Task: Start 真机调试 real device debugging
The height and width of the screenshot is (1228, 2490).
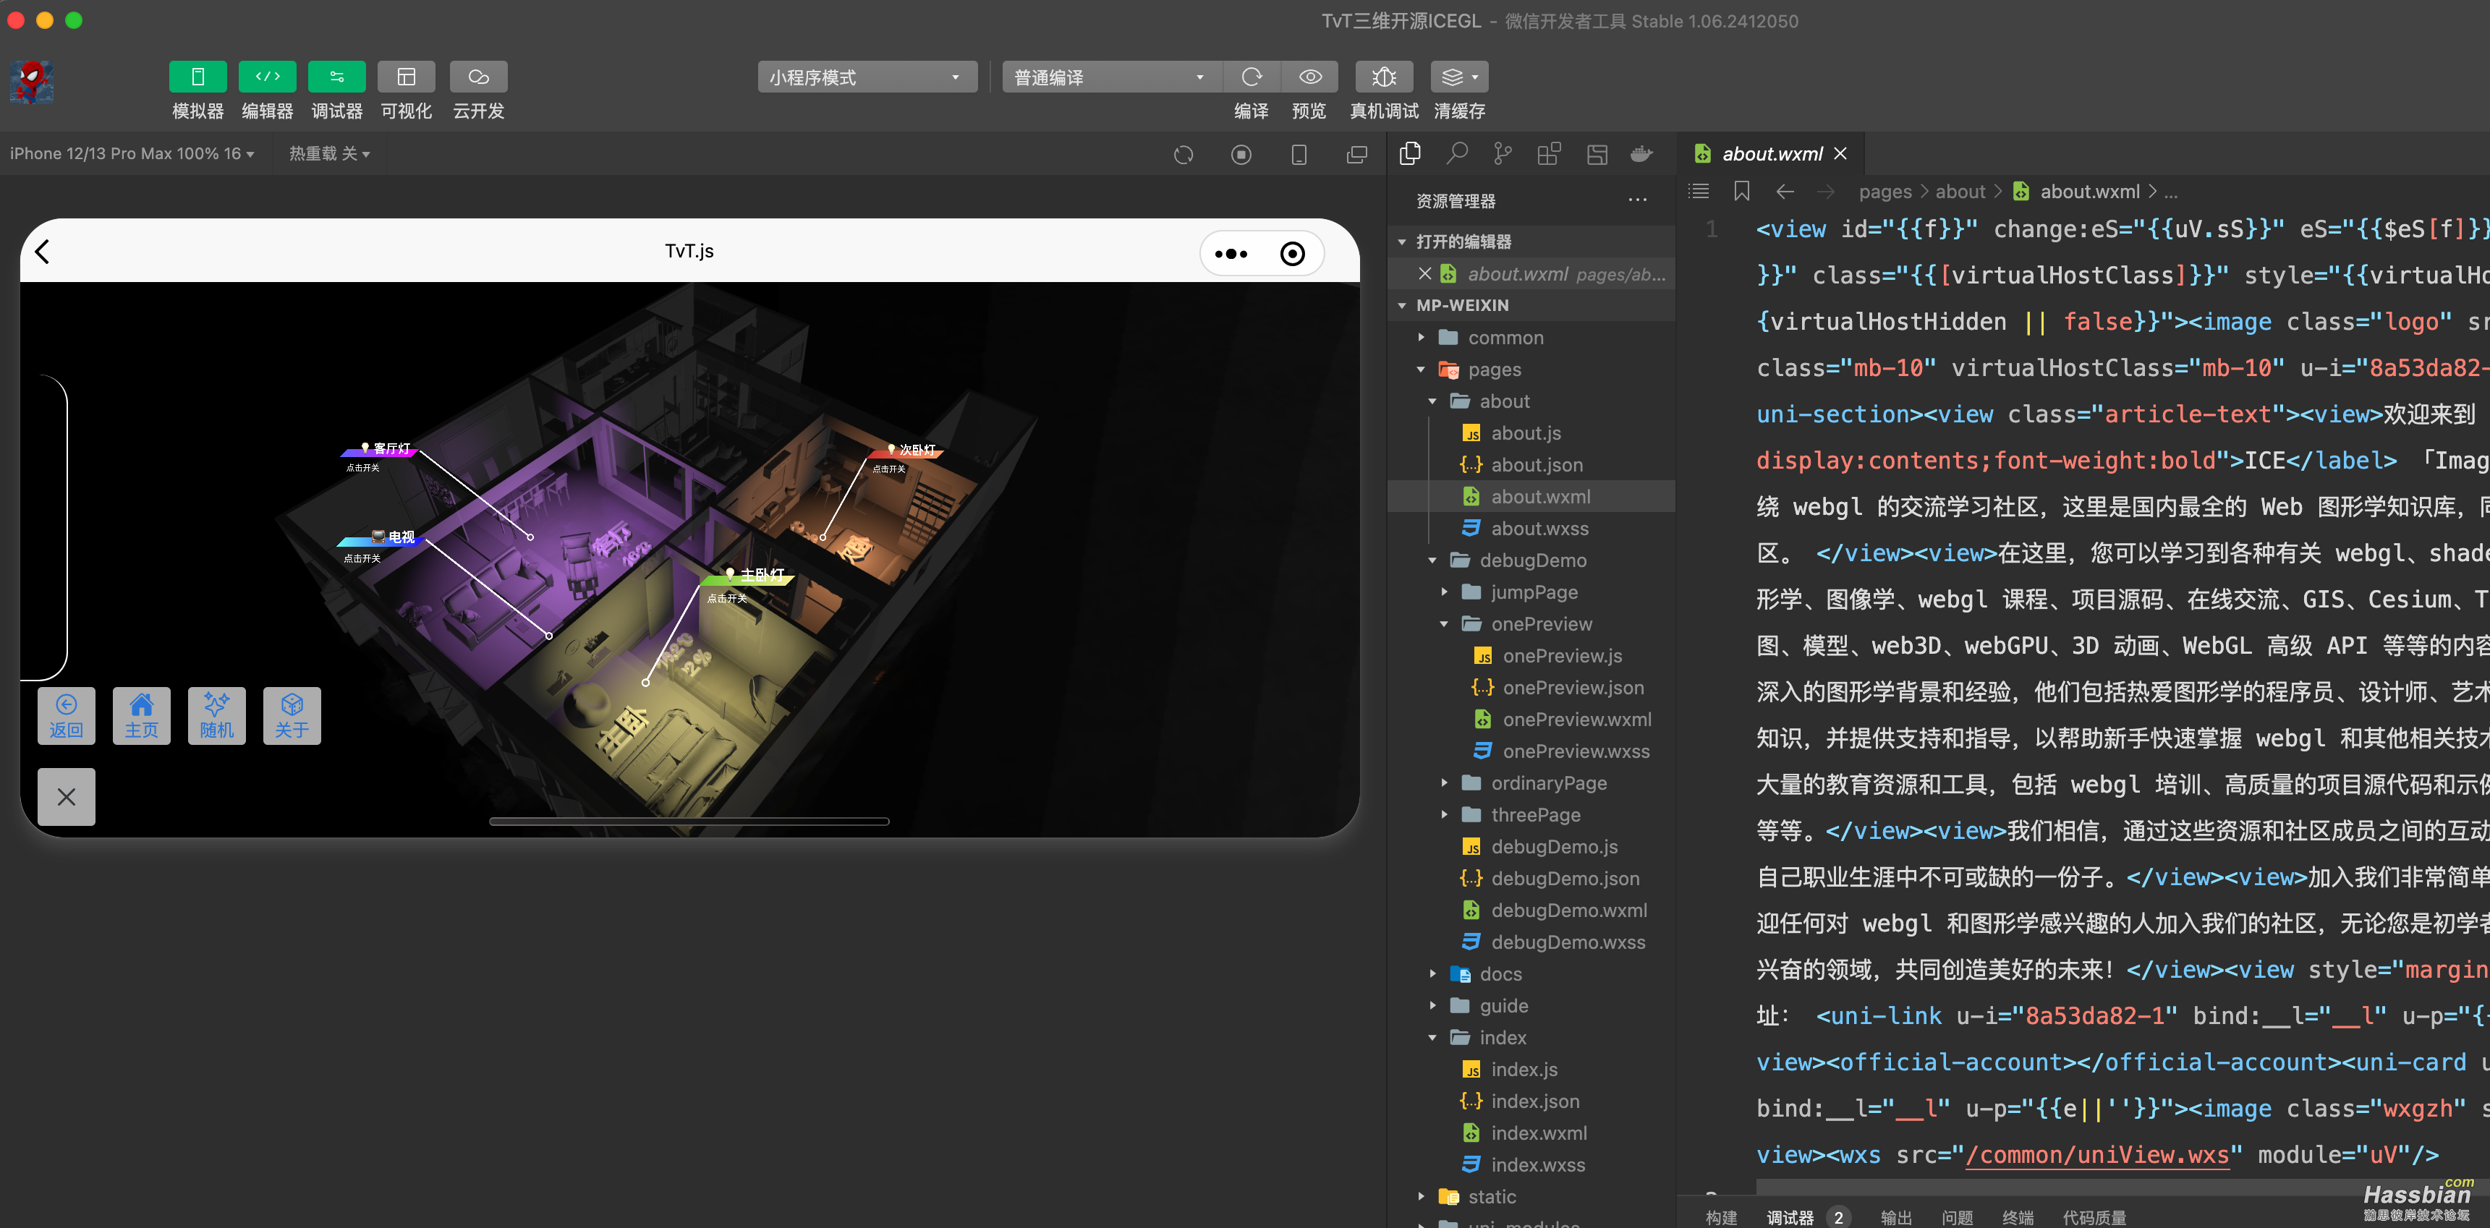Action: tap(1384, 77)
